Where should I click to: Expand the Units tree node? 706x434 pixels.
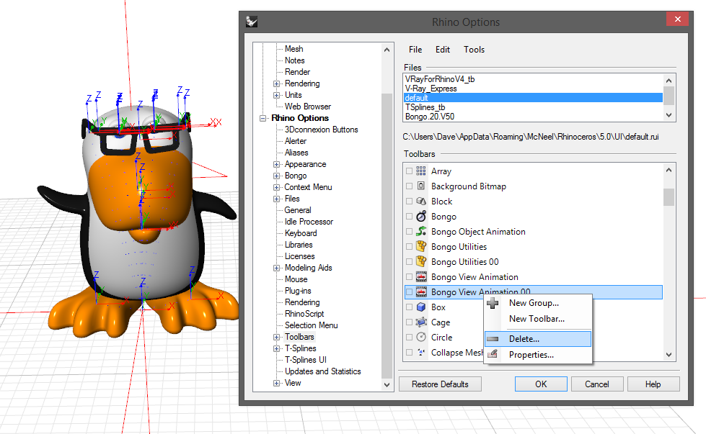pos(276,95)
